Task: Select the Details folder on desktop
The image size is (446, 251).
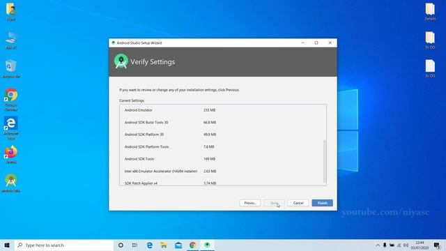Action: [x=430, y=12]
